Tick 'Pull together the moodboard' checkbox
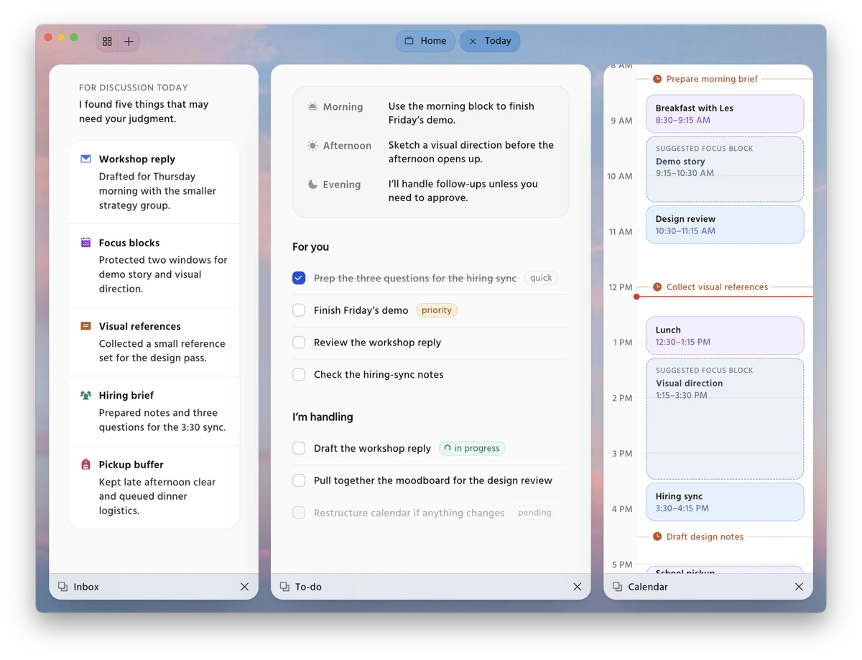Viewport: 862px width, 660px height. (x=299, y=480)
